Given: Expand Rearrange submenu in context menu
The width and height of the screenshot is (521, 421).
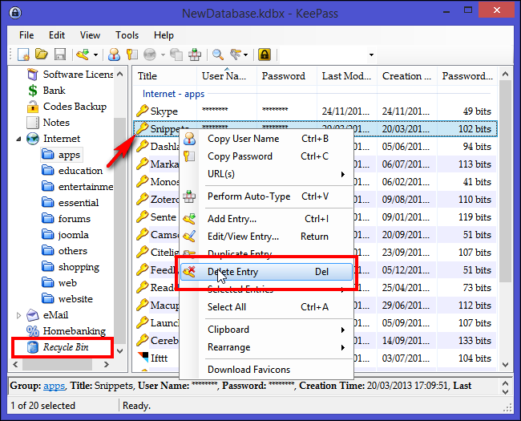Looking at the screenshot, I should 266,347.
